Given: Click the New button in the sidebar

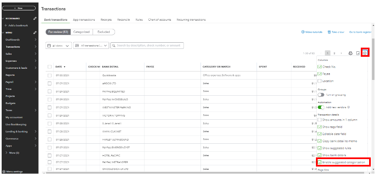Looking at the screenshot, I should [19, 8].
